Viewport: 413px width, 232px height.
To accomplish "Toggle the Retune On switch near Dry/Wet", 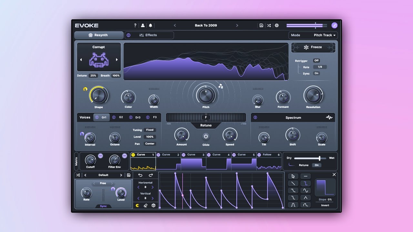I will (317, 165).
